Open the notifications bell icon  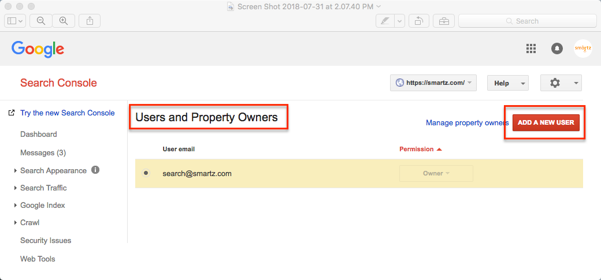(x=557, y=48)
